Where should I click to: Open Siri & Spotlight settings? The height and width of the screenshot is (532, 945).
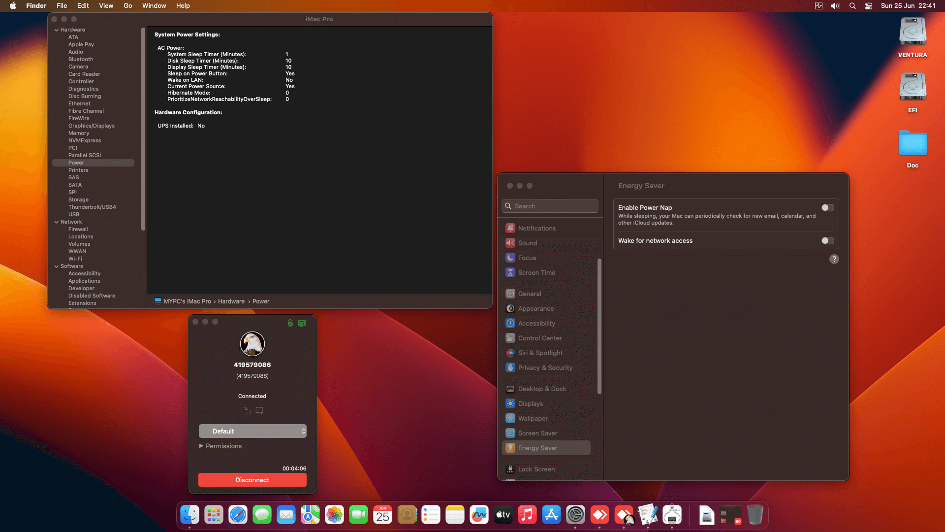pyautogui.click(x=547, y=353)
